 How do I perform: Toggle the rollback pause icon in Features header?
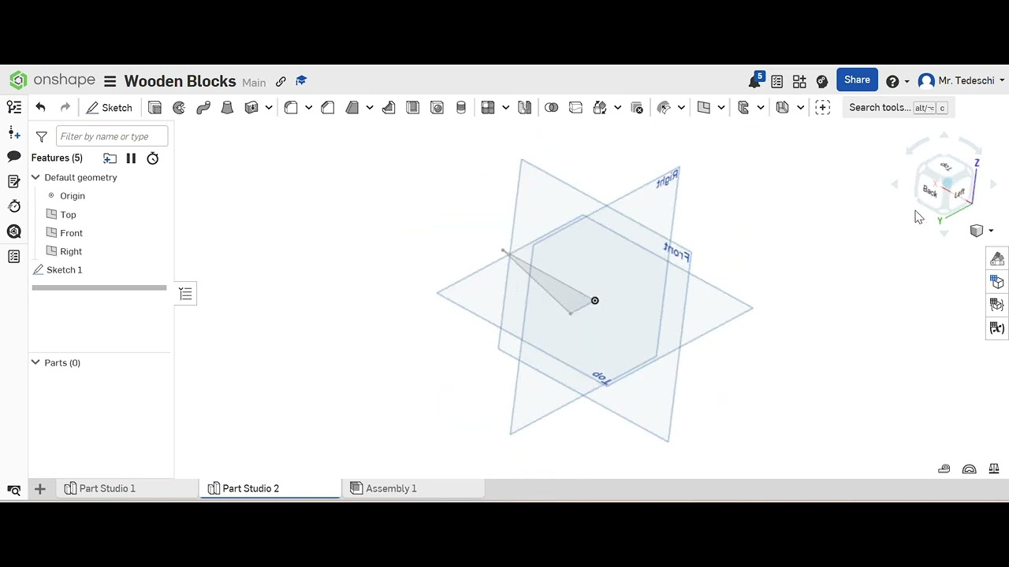click(x=131, y=158)
